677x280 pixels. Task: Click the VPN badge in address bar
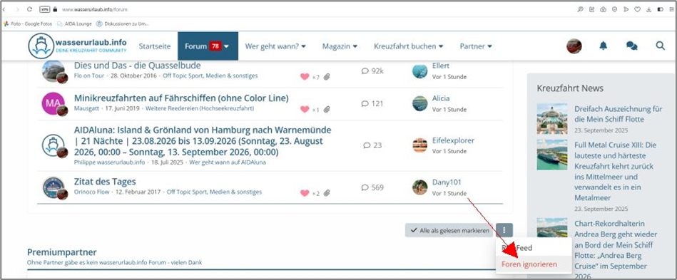pyautogui.click(x=44, y=9)
